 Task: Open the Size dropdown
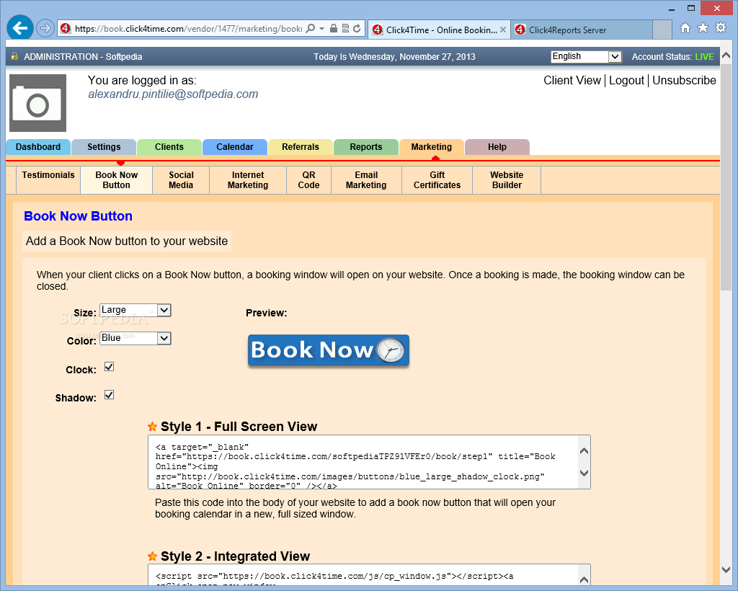click(x=135, y=310)
